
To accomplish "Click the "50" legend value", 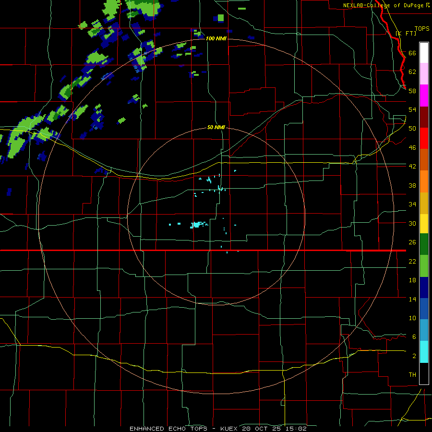I will [412, 129].
